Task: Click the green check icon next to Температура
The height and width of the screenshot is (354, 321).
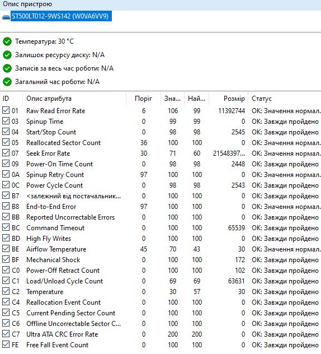Action: coord(7,41)
